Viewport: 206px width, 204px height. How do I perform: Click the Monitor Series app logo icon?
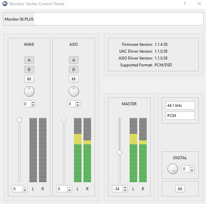(x=5, y=4)
